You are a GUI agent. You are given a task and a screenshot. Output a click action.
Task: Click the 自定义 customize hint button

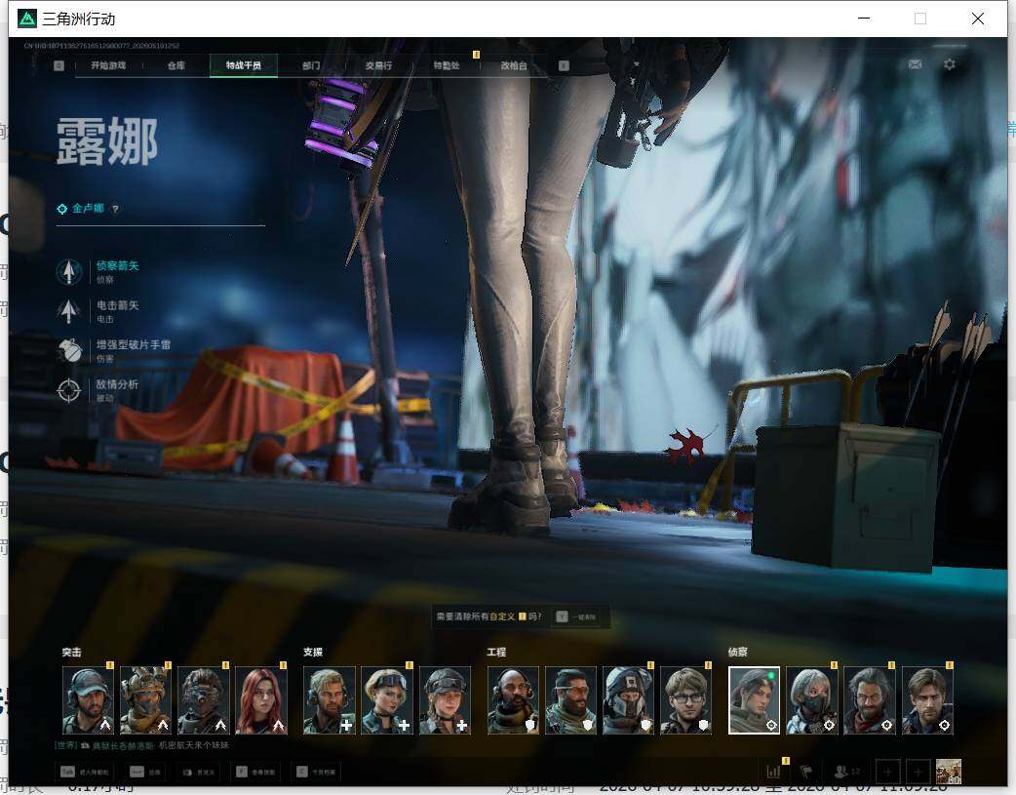[198, 772]
